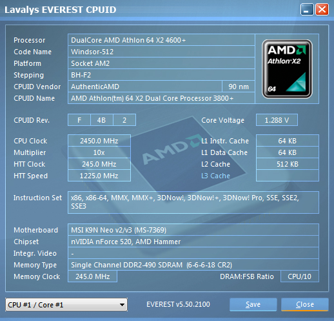Image resolution: width=334 pixels, height=321 pixels.
Task: Click the 90 nm process box
Action: pos(239,87)
